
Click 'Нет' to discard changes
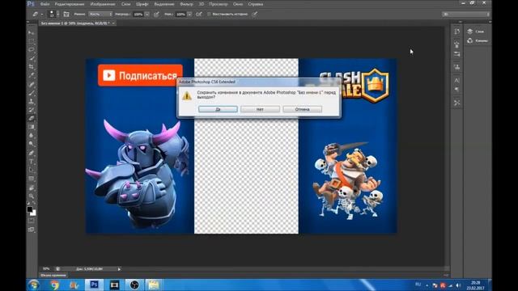coord(261,109)
